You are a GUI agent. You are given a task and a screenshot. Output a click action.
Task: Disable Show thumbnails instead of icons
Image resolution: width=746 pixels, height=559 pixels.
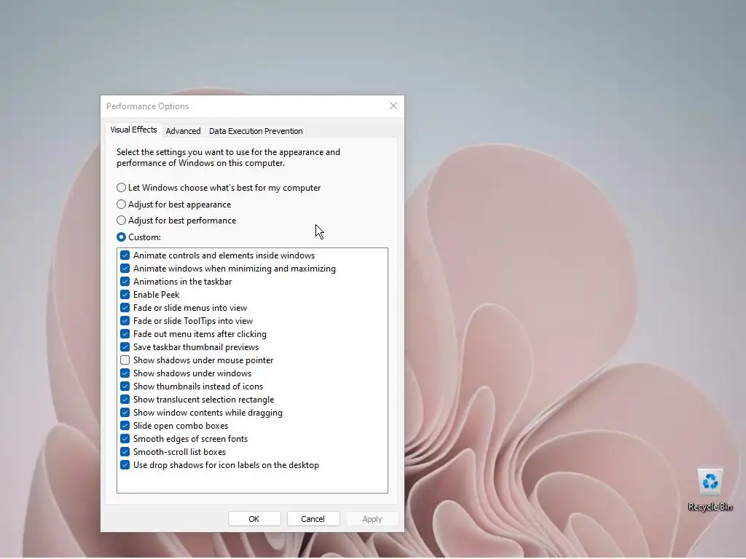[125, 386]
